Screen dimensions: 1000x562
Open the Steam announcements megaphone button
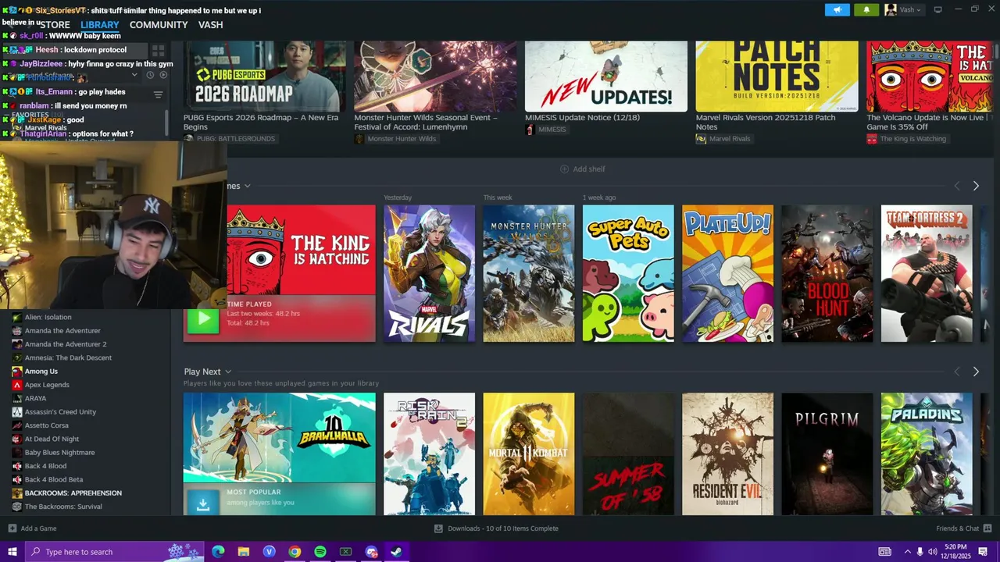pos(837,10)
